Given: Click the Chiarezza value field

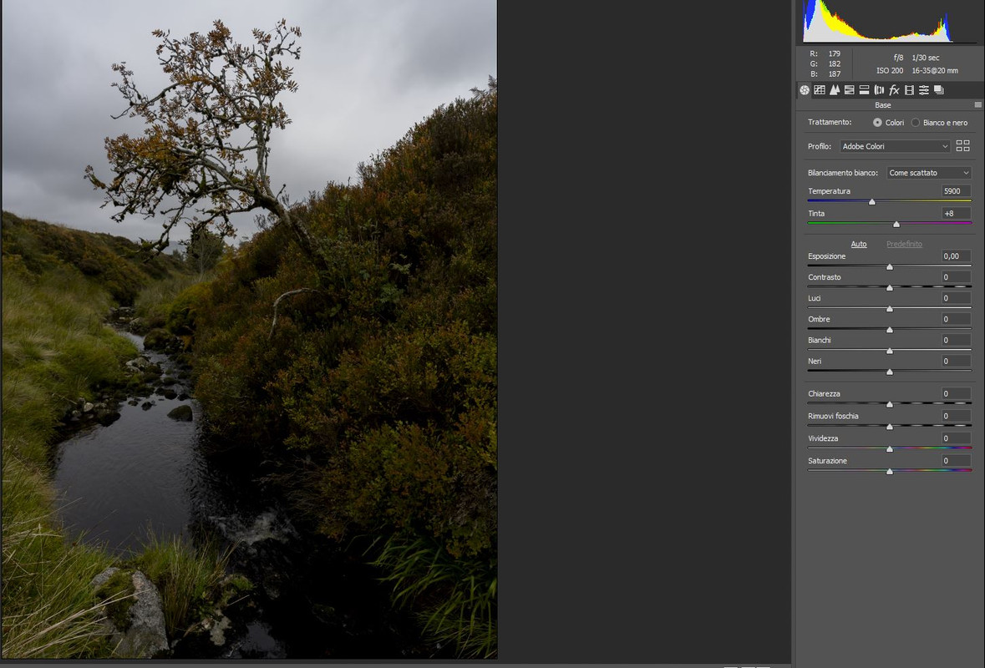Looking at the screenshot, I should (x=956, y=393).
